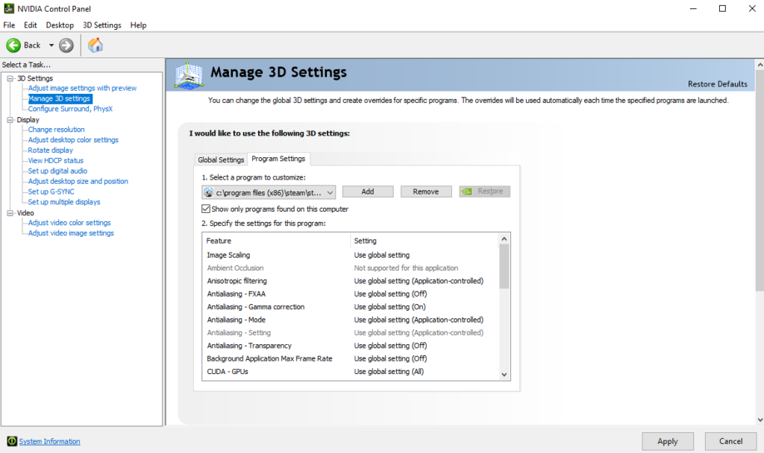The height and width of the screenshot is (453, 764).
Task: Click the Add program button
Action: point(367,191)
